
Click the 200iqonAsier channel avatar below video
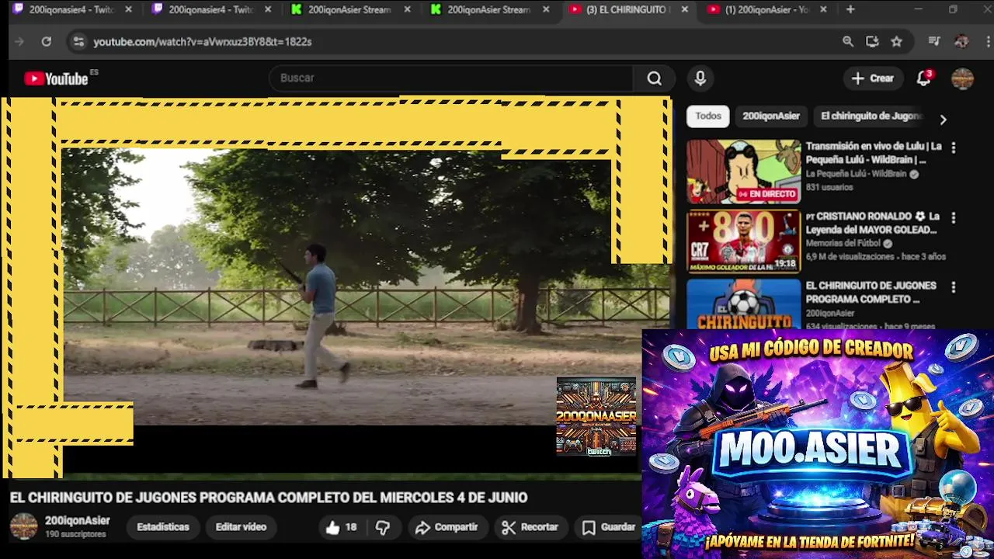click(23, 526)
